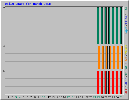Viewport: 129px width, 100px height.
Task: Click the orange Sites bar for day 28
Action: pyautogui.click(x=110, y=57)
